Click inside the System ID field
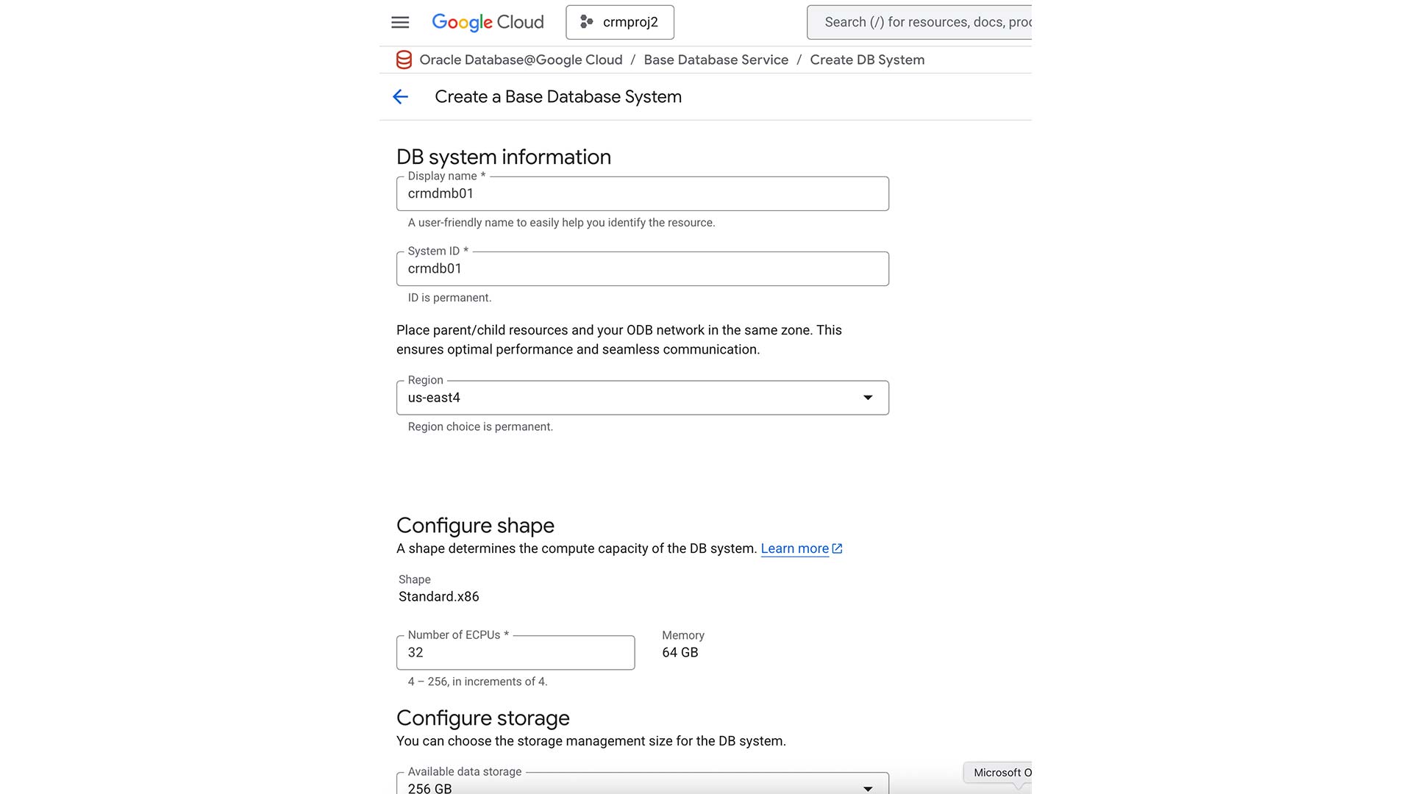1412x794 pixels. tap(642, 268)
